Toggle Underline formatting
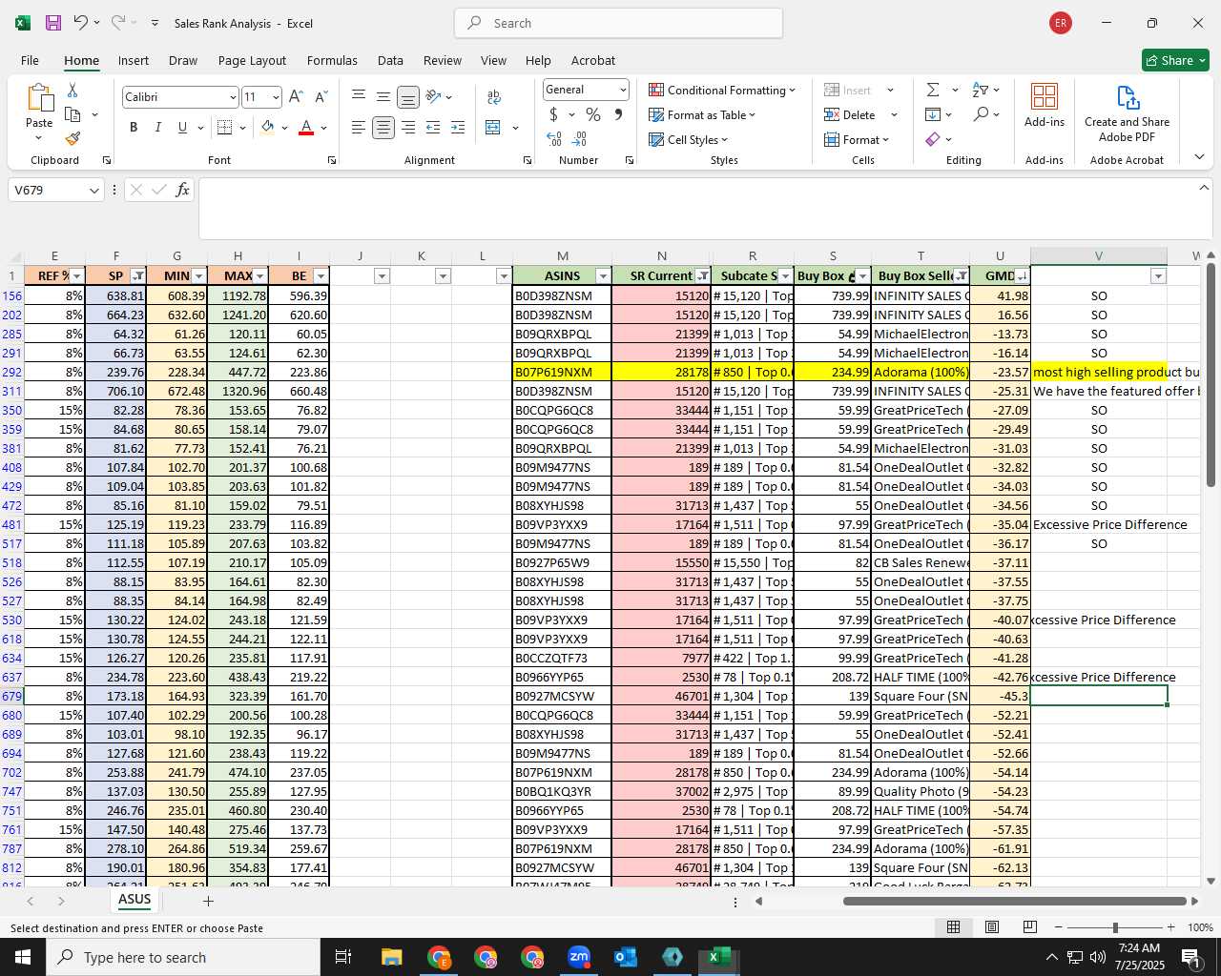 point(182,128)
